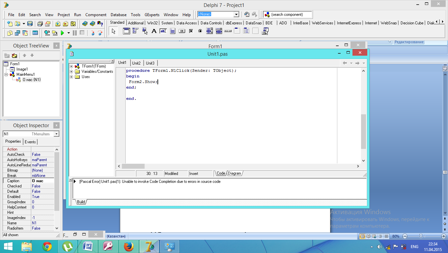448x253 pixels.
Task: Click the Open Project toolbar icon
Action: pos(48,24)
